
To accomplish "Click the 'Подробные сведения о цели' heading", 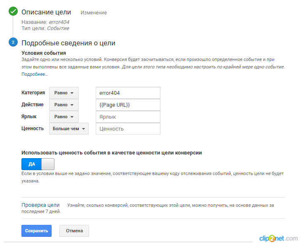I will click(x=68, y=43).
